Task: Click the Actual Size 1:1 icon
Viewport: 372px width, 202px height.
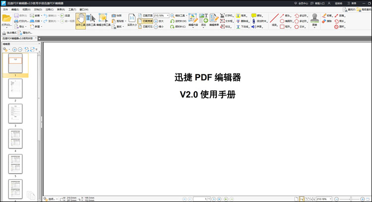Action: pos(132,18)
